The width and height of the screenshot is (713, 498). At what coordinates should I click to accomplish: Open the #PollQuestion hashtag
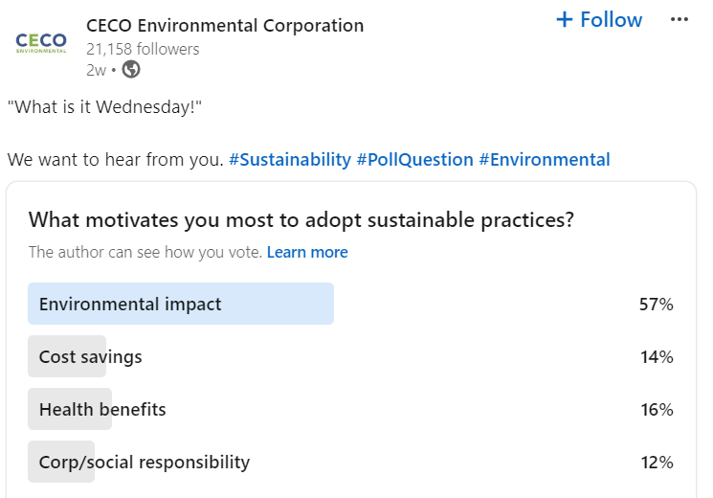click(x=414, y=160)
